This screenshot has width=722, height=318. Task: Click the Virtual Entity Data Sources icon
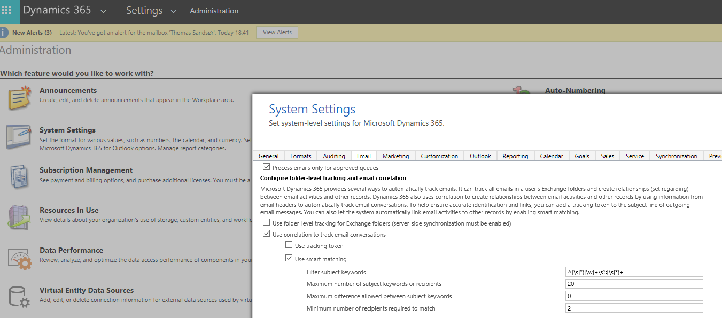(19, 298)
